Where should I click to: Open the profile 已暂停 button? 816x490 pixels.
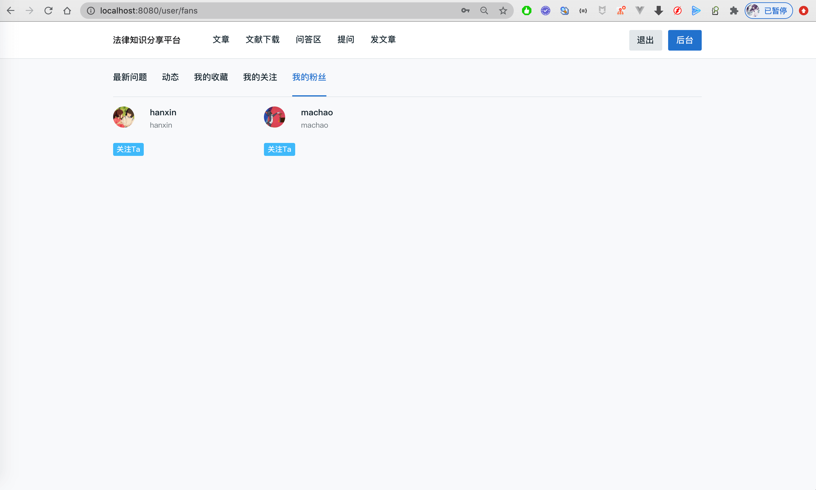[x=768, y=11]
